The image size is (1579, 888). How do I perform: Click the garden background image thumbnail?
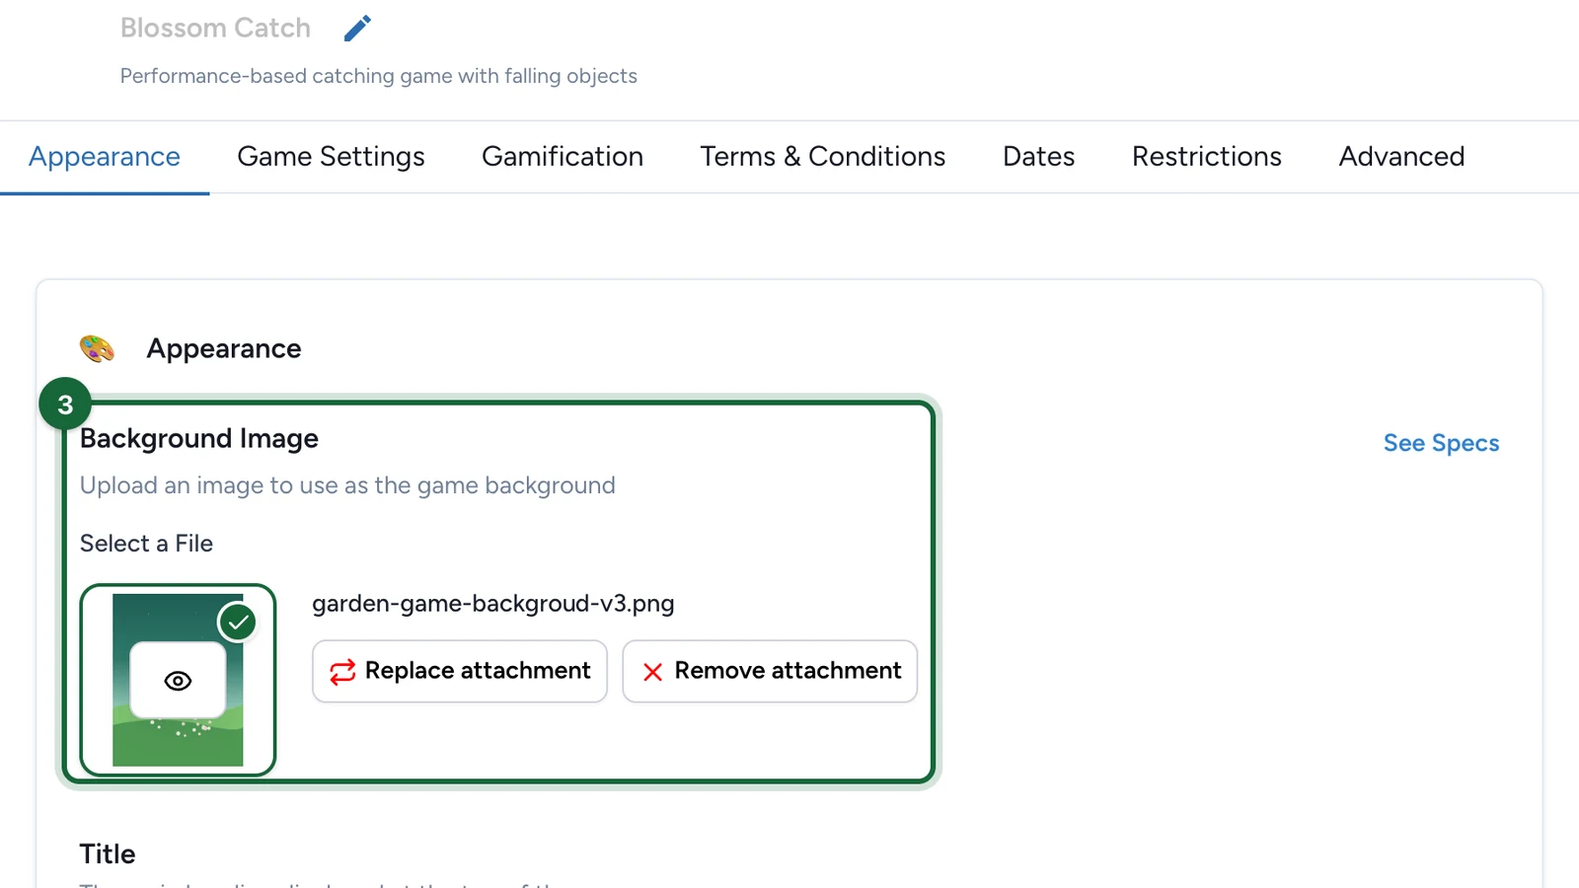click(178, 680)
